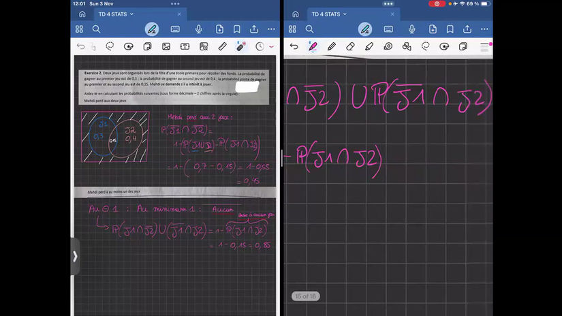
Task: Select the Eraser tool
Action: point(350,46)
